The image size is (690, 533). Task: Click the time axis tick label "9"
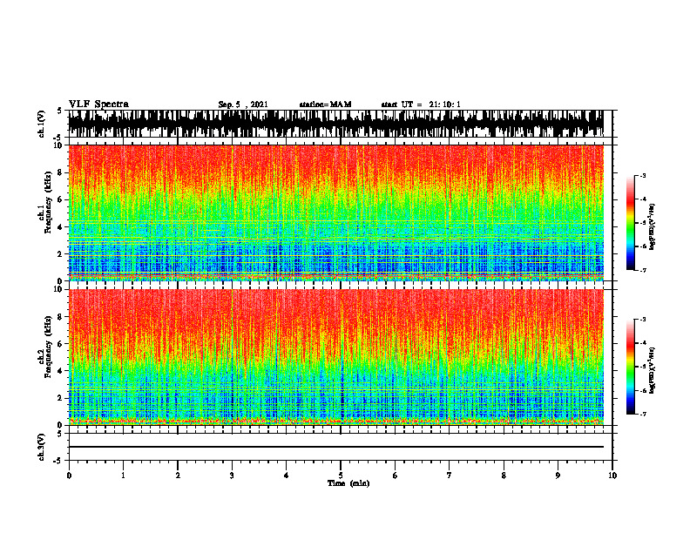558,476
